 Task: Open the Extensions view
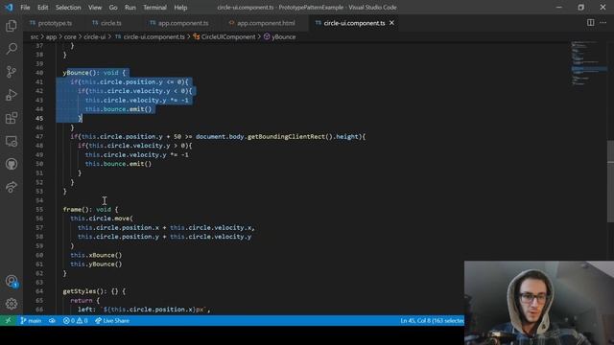(x=12, y=118)
